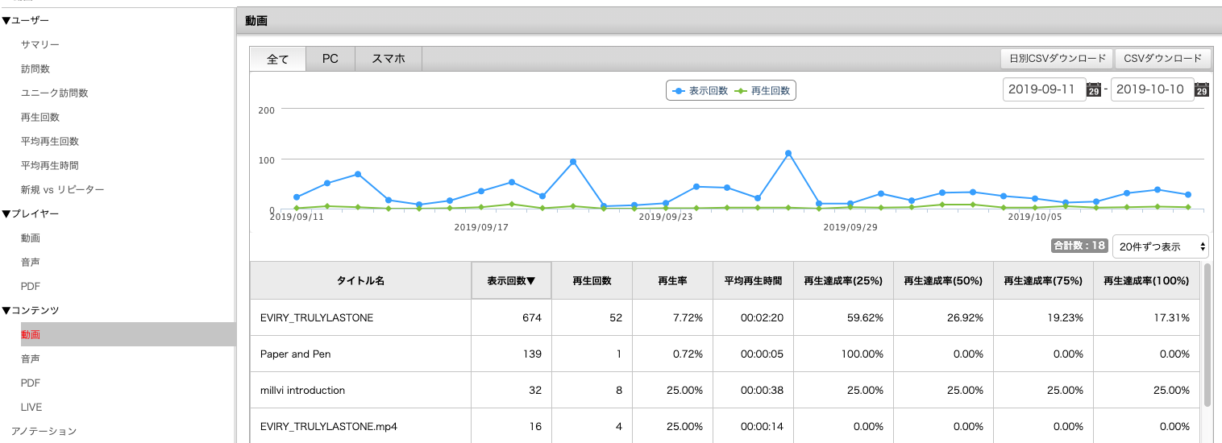Screen dimensions: 1222x443
Task: Toggle 再生回数 series in chart legend
Action: point(762,92)
